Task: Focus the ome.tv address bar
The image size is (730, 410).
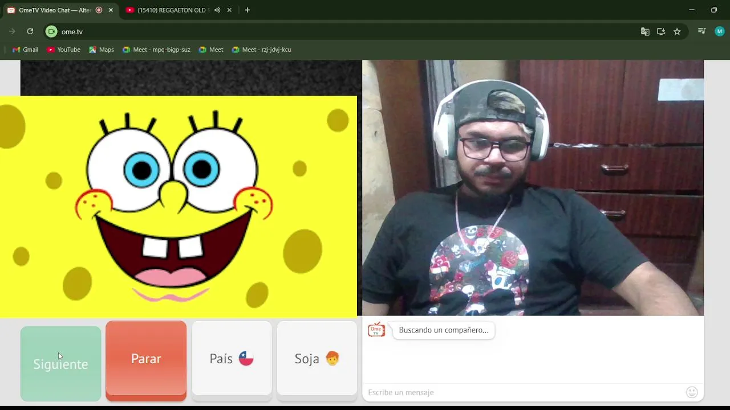Action: tap(342, 32)
